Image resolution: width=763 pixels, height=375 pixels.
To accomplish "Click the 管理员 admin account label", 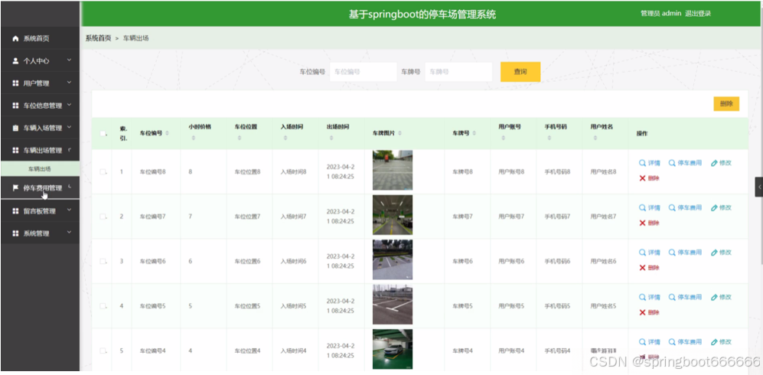I will pos(660,14).
